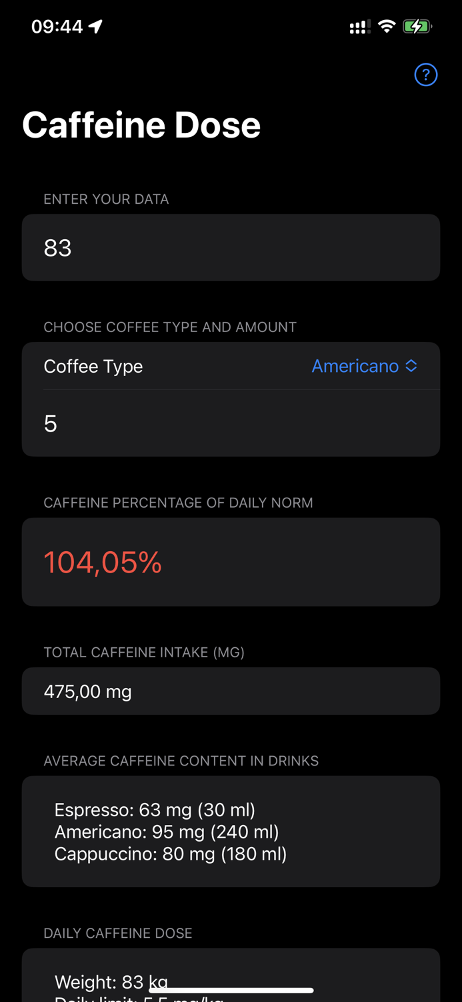
Task: Tap the coffee amount field showing 5
Action: coord(231,422)
